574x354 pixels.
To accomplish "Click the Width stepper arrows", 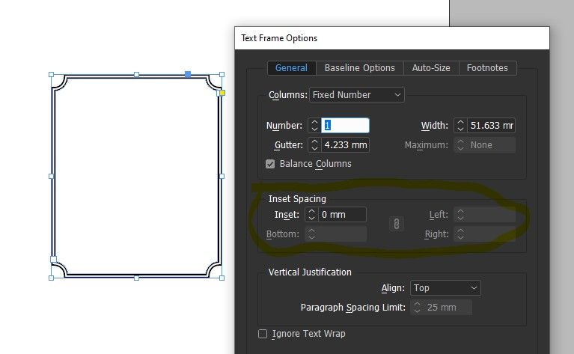I will tap(460, 126).
